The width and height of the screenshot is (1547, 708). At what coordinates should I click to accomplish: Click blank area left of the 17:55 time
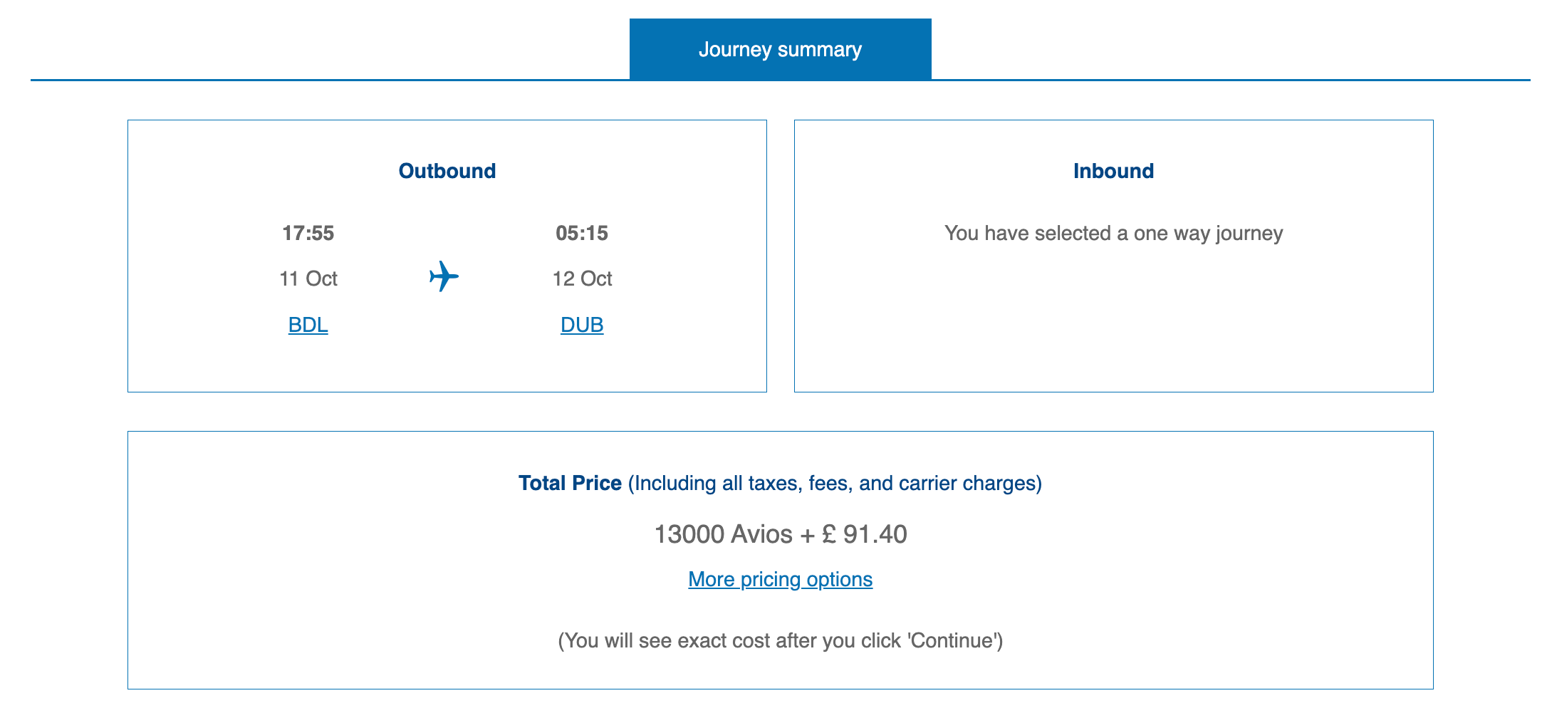click(199, 233)
